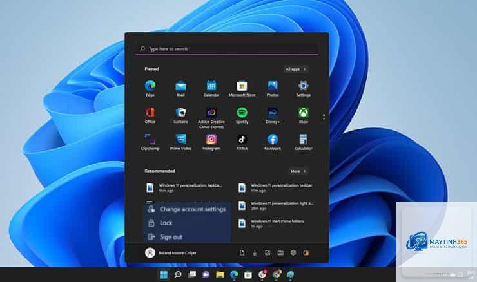Open Settings gear icon in Start footer
The height and width of the screenshot is (282, 477).
(x=293, y=253)
